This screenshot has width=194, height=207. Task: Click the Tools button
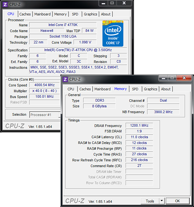[150, 201]
